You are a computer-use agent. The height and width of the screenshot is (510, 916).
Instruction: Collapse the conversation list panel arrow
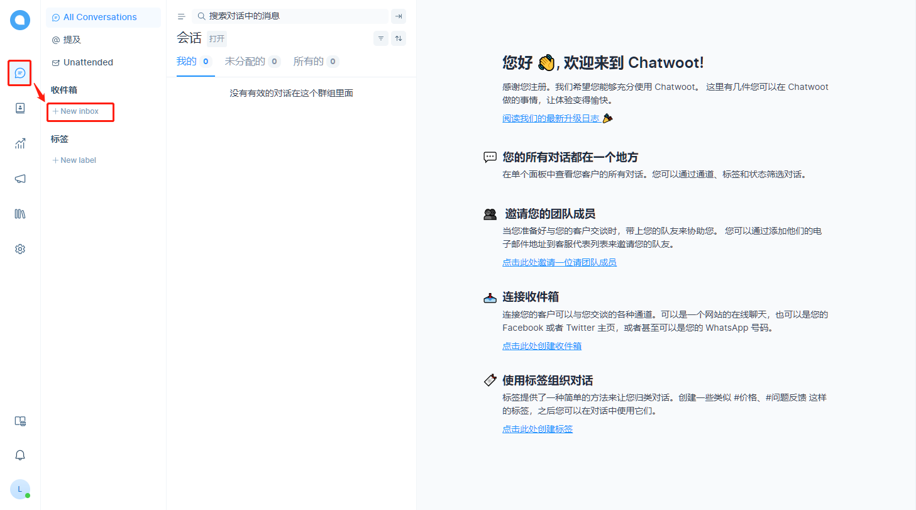point(399,16)
